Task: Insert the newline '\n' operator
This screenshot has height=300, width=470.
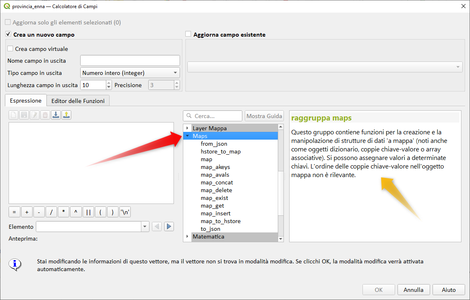Action: [x=125, y=212]
